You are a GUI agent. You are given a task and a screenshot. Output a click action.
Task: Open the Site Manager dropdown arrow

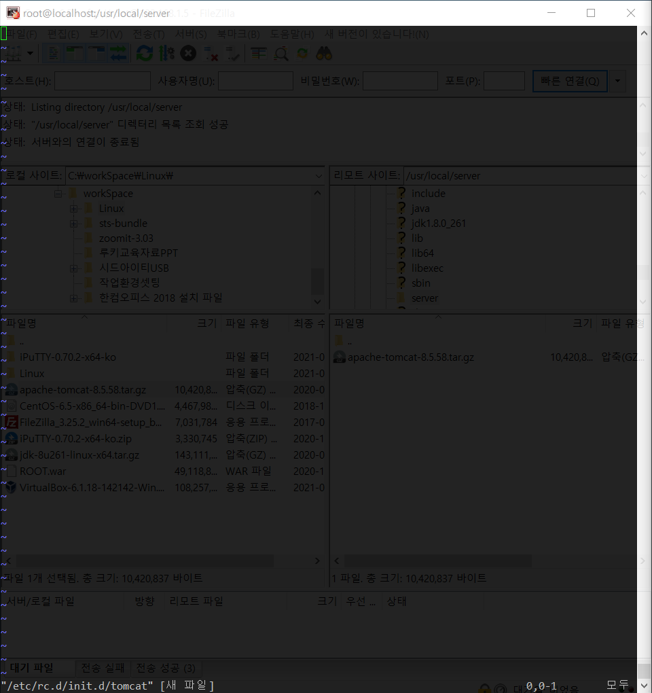(30, 54)
